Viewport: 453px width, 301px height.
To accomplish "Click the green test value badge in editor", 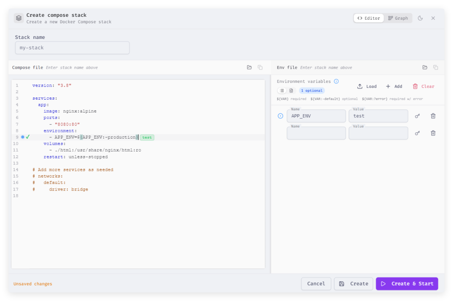I will coord(147,138).
